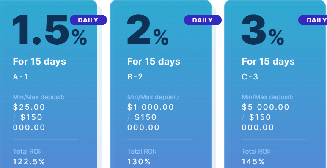Select the 3% daily rate heading
Image resolution: width=327 pixels, height=168 pixels.
click(263, 30)
